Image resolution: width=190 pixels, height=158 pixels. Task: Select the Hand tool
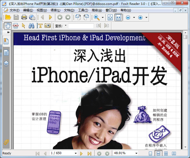click(8, 26)
